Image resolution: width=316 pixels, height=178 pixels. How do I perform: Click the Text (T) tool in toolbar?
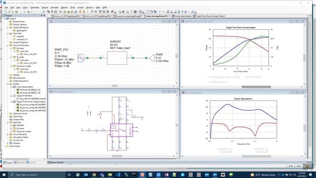[131, 12]
